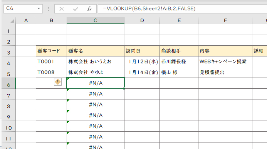Select cell 西川課長様

pos(179,61)
